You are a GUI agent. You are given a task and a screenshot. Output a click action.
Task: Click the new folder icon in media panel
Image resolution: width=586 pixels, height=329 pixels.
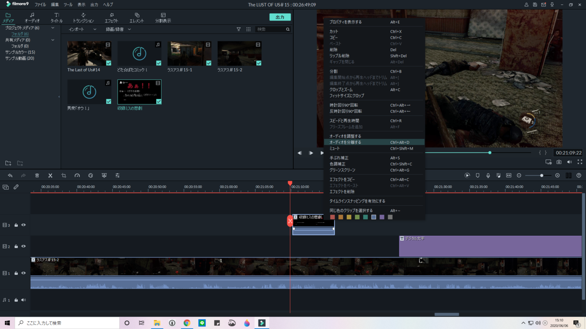tap(8, 163)
